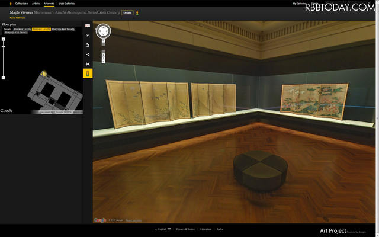The width and height of the screenshot is (379, 237).
Task: Click the round bench on the gallery floor
Action: 261,171
